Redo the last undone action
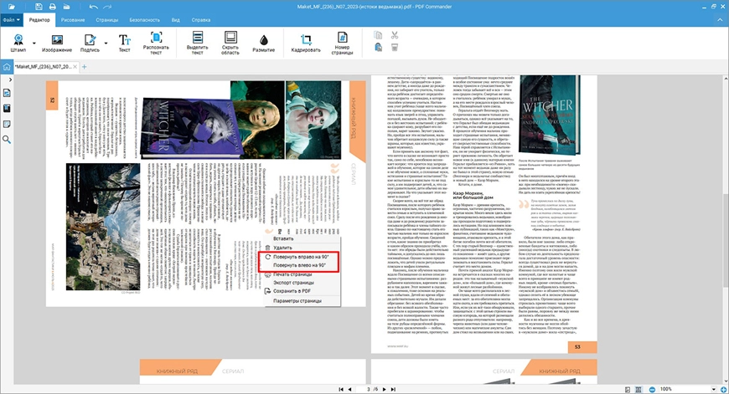Viewport: 729px width, 394px height. 107,7
